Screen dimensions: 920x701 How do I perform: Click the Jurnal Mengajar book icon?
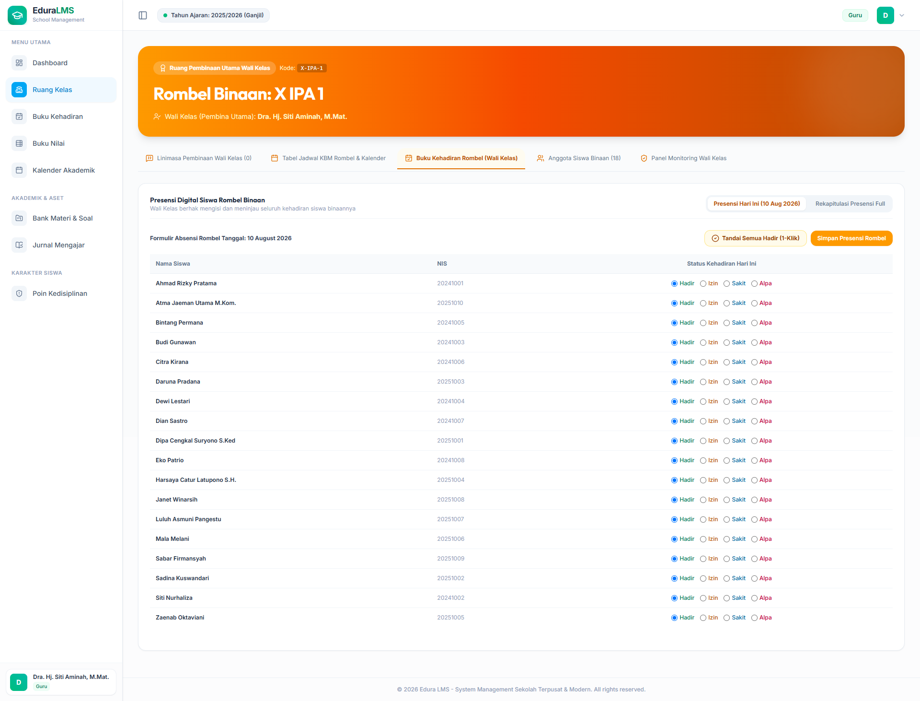click(19, 245)
